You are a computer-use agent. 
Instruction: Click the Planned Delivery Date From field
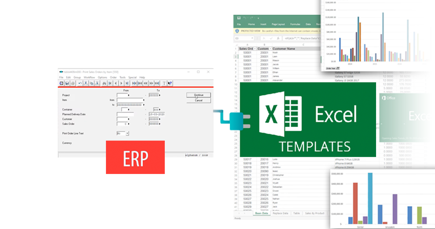coord(125,114)
